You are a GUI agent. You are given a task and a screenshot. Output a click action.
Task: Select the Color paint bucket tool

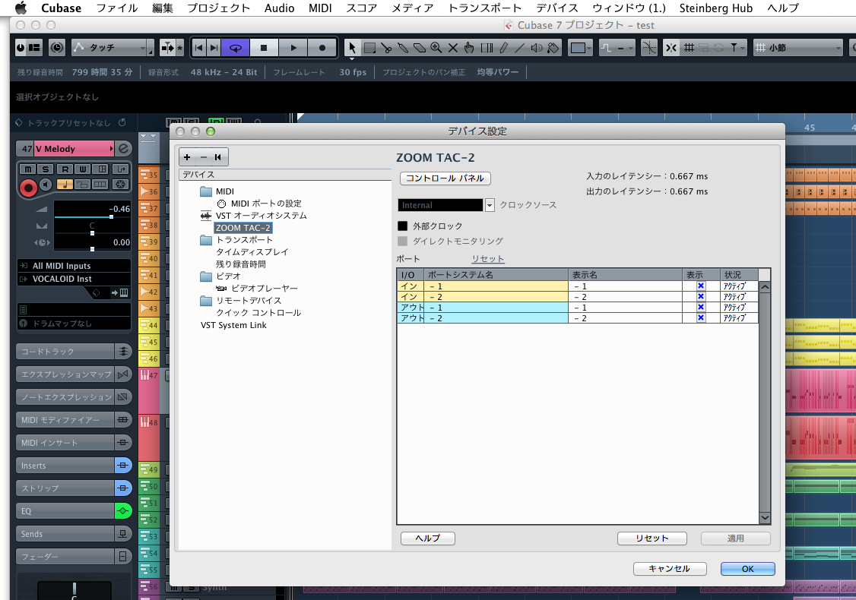553,48
